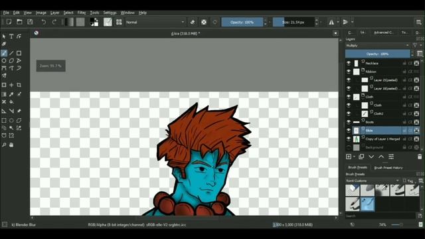Move the selected layer up

coord(381,157)
